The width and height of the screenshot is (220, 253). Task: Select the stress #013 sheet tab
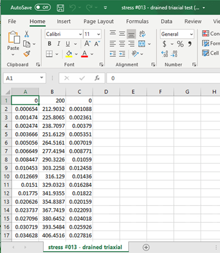[85, 247]
